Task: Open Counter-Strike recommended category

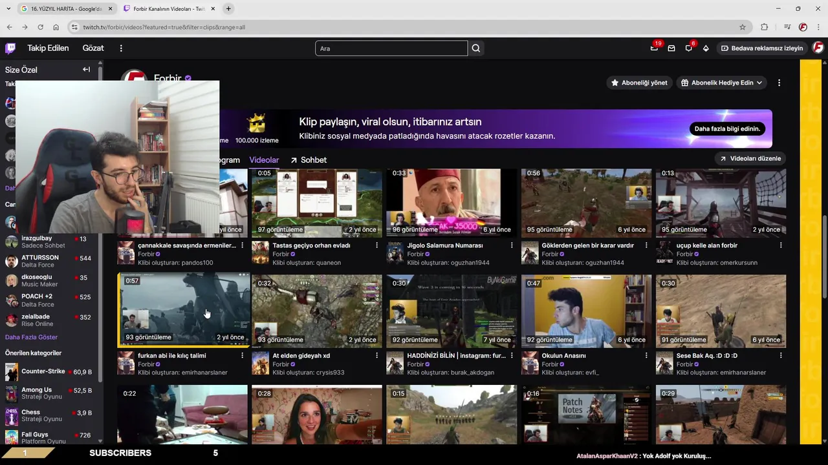Action: (50, 372)
